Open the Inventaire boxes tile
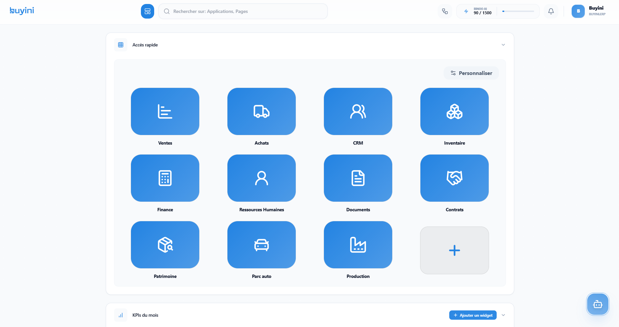 pyautogui.click(x=455, y=111)
